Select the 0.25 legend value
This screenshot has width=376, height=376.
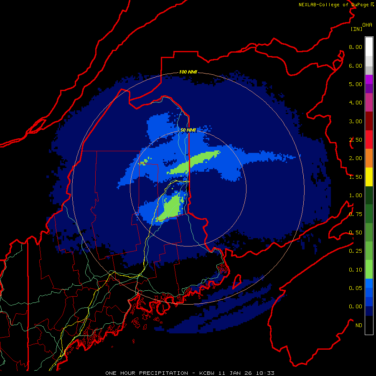356,251
